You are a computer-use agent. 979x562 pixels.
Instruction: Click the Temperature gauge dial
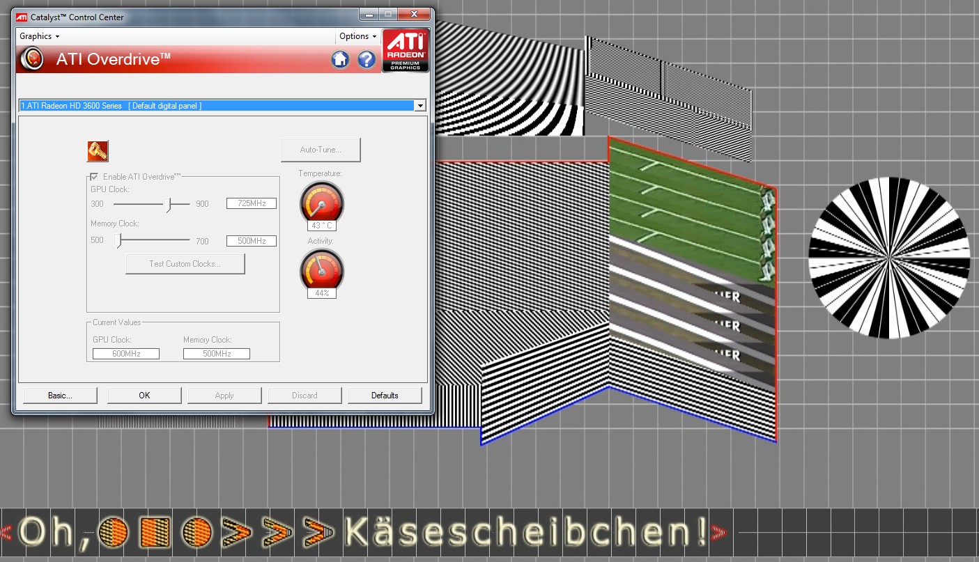click(322, 203)
